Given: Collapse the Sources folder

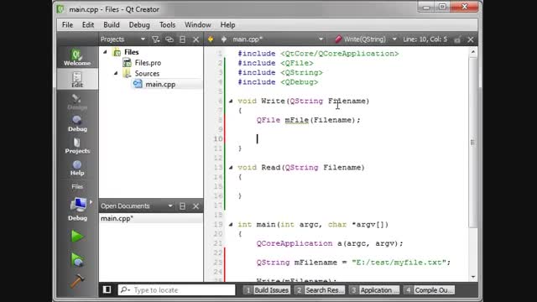Looking at the screenshot, I should click(116, 73).
